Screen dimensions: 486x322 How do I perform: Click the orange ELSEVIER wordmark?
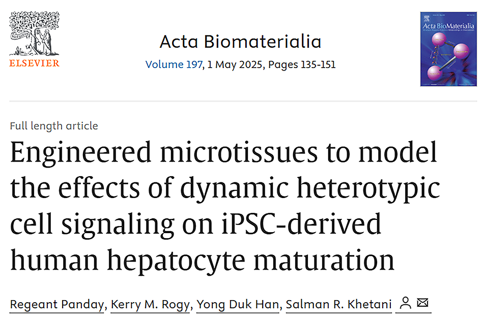[x=34, y=63]
